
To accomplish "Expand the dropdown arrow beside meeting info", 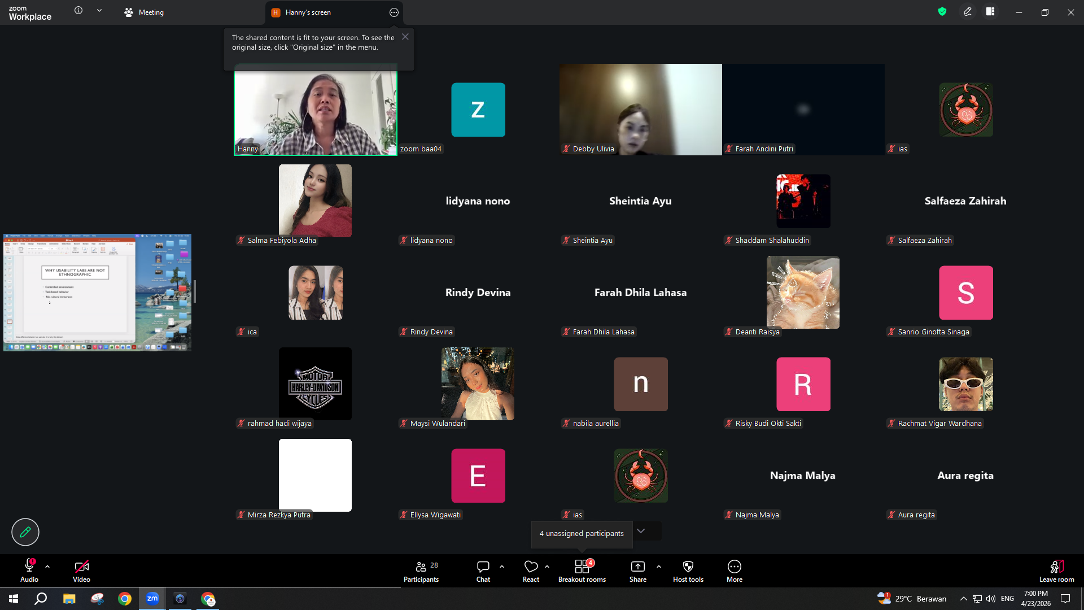I will [99, 11].
